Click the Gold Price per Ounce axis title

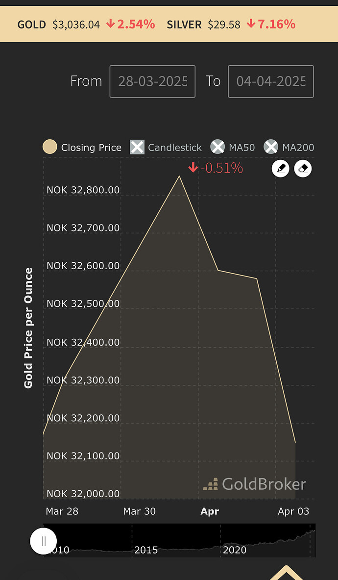click(28, 328)
